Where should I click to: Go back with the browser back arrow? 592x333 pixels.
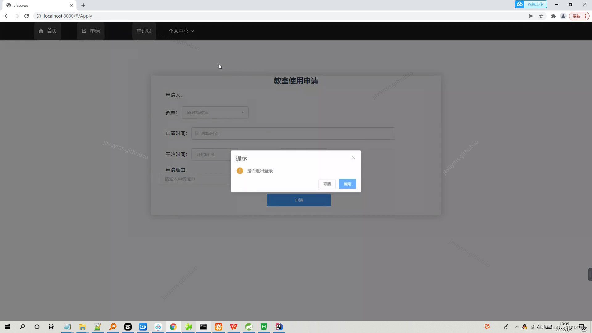pyautogui.click(x=7, y=16)
